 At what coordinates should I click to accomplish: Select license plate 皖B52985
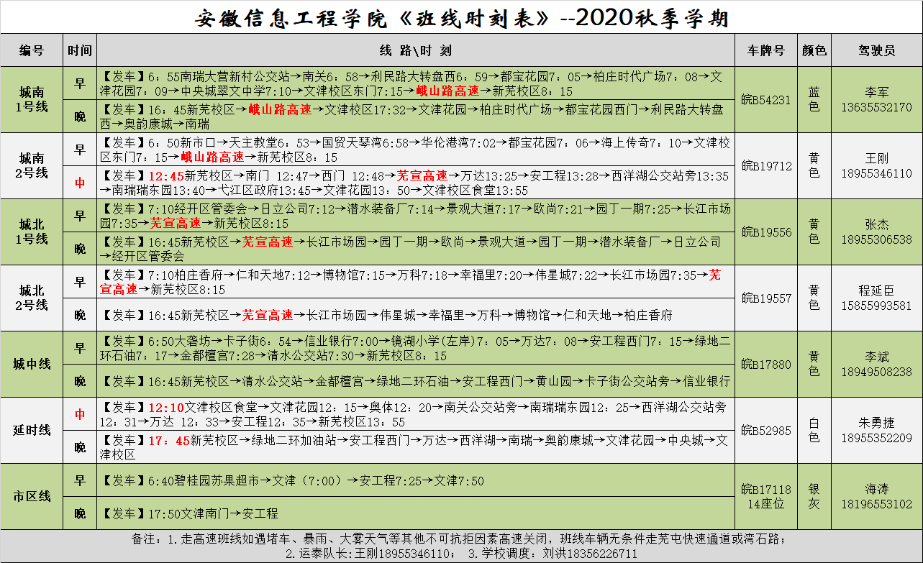[x=766, y=430]
